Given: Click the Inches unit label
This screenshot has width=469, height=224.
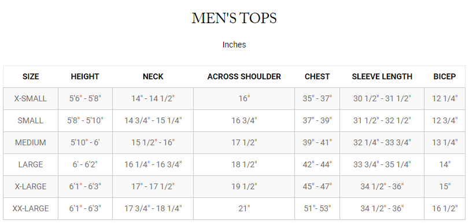Looking at the screenshot, I should [234, 45].
